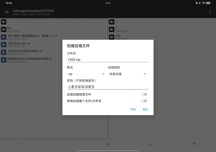Image resolution: width=216 pixels, height=152 pixels.
Task: Tap the plus add button
Action: (x=108, y=144)
